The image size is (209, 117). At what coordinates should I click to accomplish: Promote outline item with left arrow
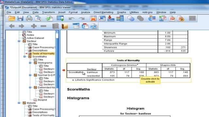point(12,26)
